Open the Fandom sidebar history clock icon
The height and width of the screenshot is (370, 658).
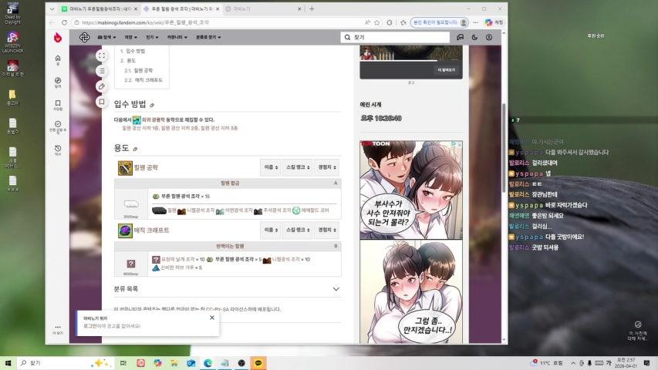point(58,150)
